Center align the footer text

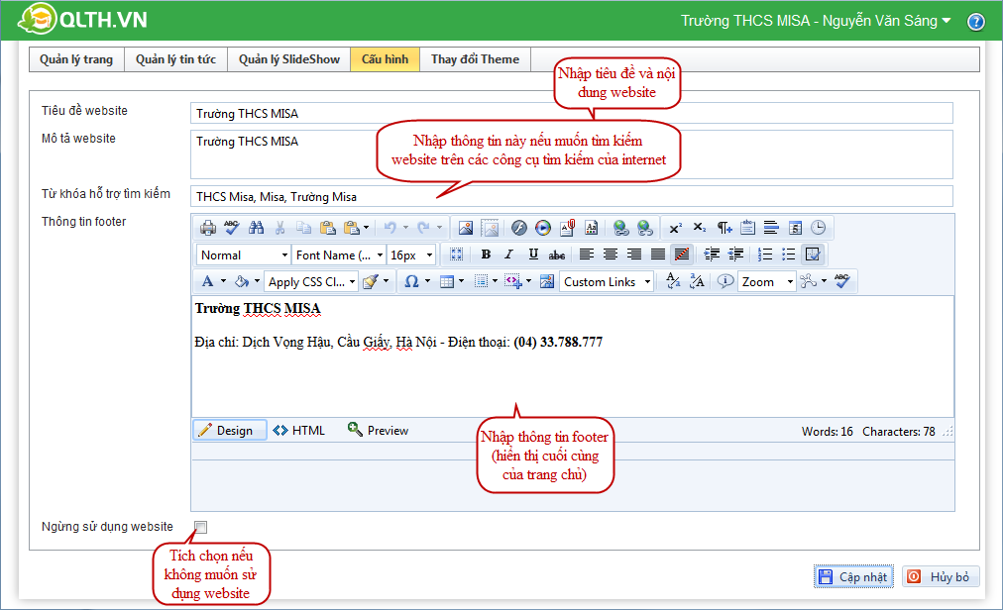coord(611,254)
